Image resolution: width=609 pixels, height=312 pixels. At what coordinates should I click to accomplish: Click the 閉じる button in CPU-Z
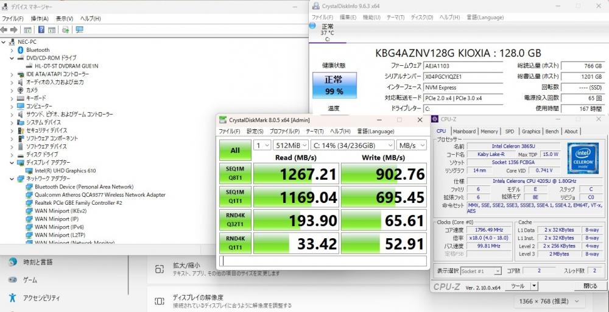pos(590,286)
